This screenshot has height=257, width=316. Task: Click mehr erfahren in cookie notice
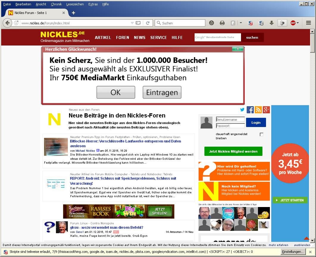click(278, 245)
